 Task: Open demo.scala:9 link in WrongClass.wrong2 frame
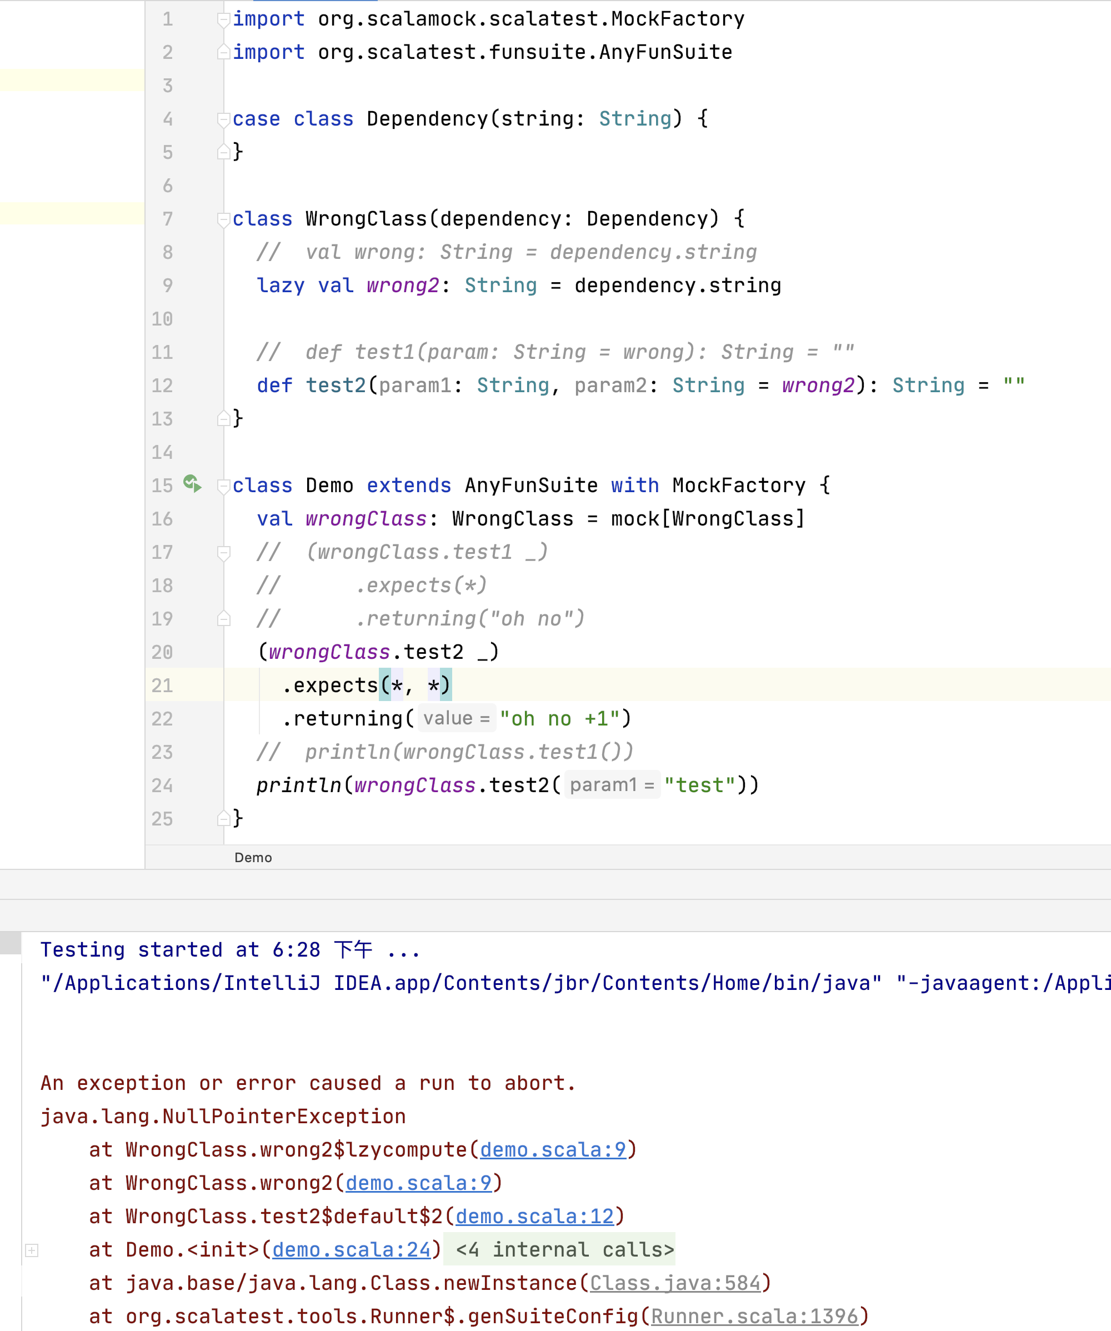pos(418,1183)
